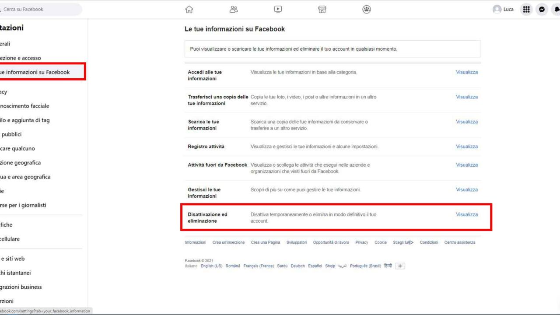Switch language to Shqip
Screen dimensions: 560x315
pos(330,266)
